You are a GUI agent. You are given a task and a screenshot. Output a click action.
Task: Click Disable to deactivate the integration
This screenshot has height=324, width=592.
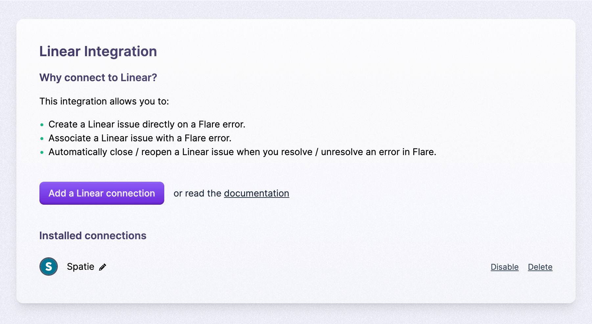tap(505, 267)
